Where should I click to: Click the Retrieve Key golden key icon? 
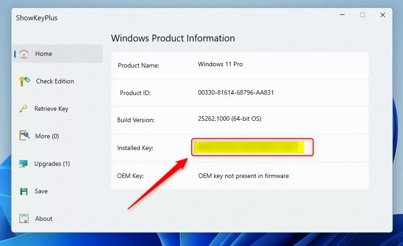tap(23, 109)
